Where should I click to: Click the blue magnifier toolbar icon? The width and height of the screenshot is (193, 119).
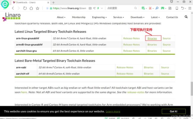[x=157, y=8]
